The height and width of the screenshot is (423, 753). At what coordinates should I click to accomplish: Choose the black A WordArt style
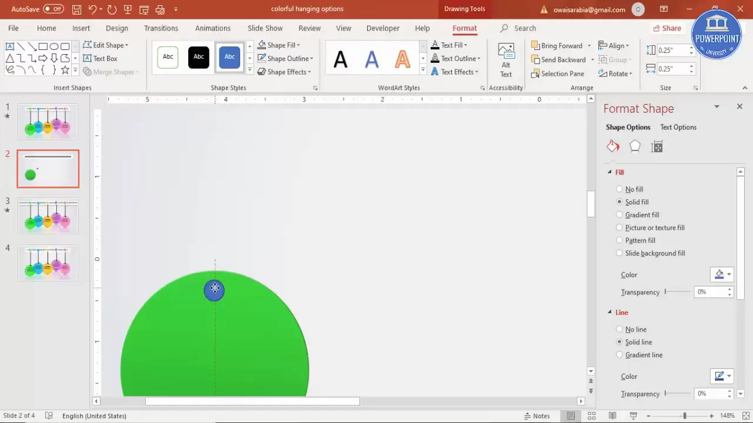tap(341, 59)
